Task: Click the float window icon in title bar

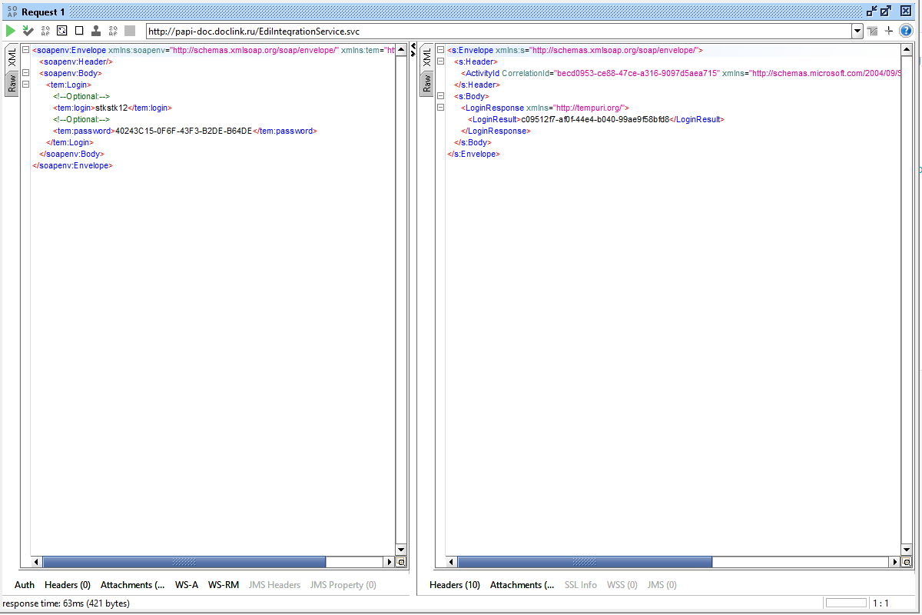Action: point(871,11)
